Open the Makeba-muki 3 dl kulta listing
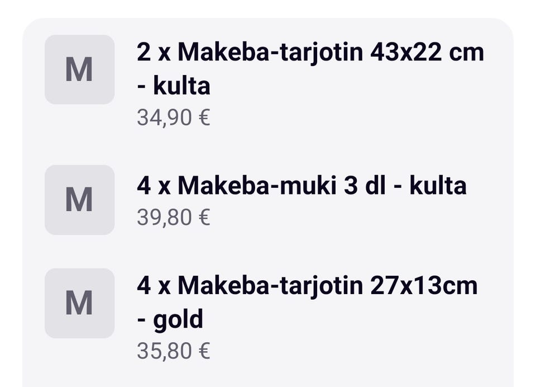This screenshot has width=536, height=387. tap(301, 184)
